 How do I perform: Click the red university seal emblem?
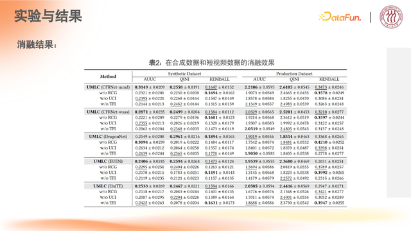pyautogui.click(x=391, y=17)
